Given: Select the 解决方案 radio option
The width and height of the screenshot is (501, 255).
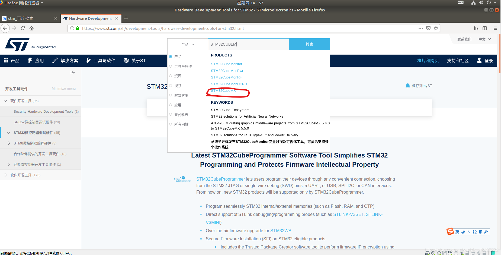Looking at the screenshot, I should point(171,95).
